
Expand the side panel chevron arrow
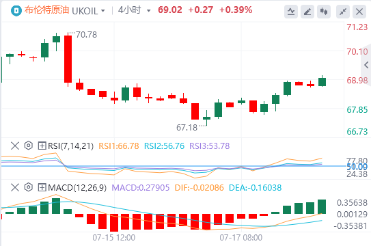point(366,64)
